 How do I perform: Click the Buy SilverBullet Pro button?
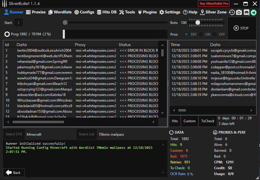(214, 4)
